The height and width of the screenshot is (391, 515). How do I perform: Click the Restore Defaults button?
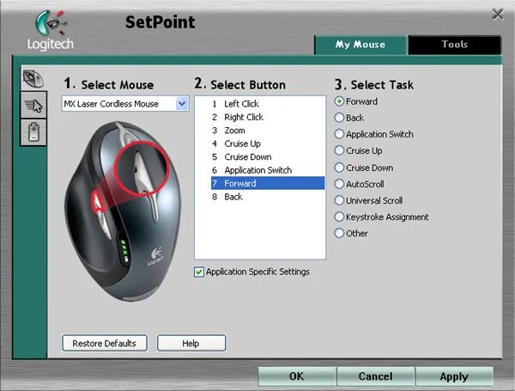pos(105,344)
